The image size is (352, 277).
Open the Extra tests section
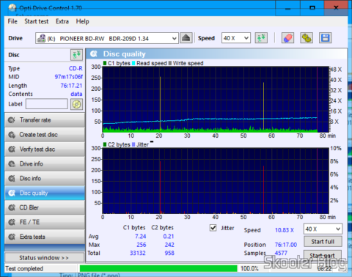[x=45, y=237]
